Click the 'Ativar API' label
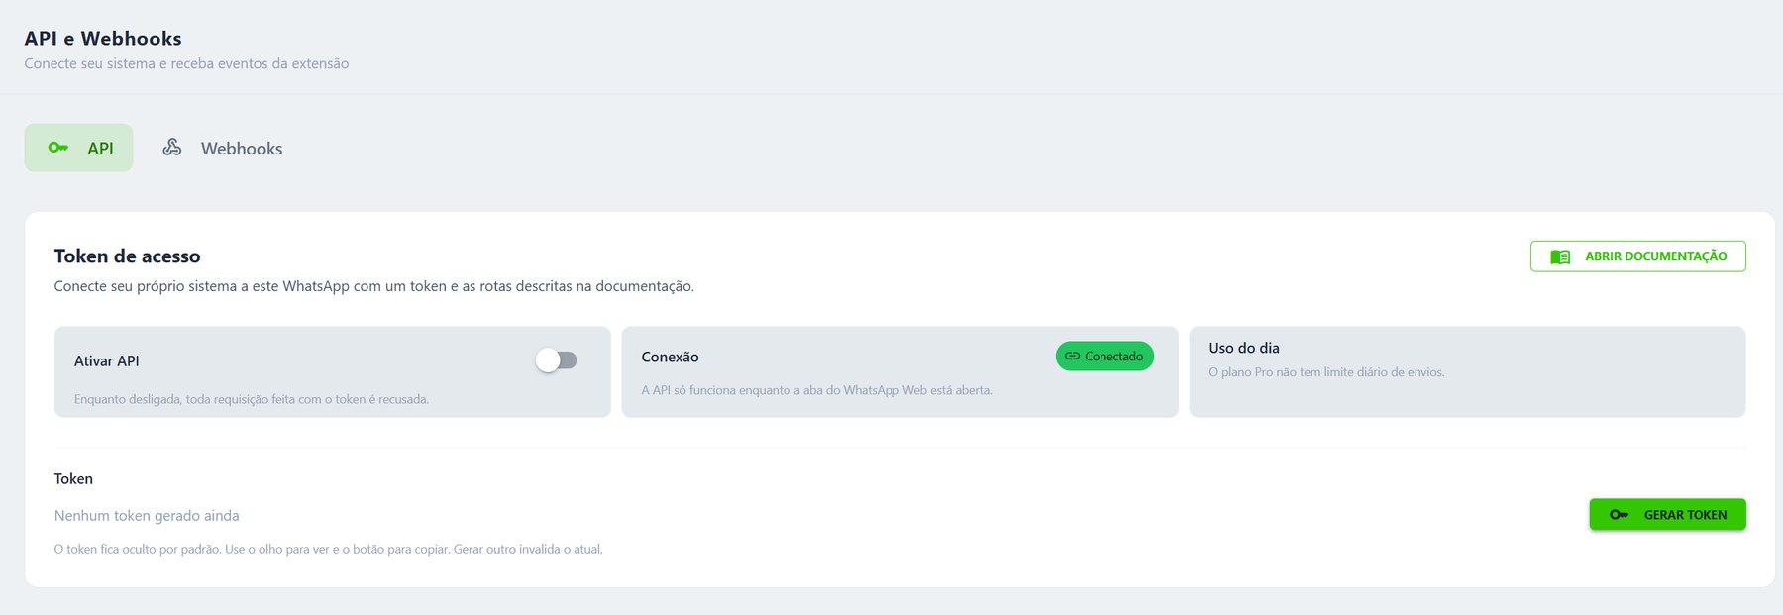 click(x=107, y=361)
